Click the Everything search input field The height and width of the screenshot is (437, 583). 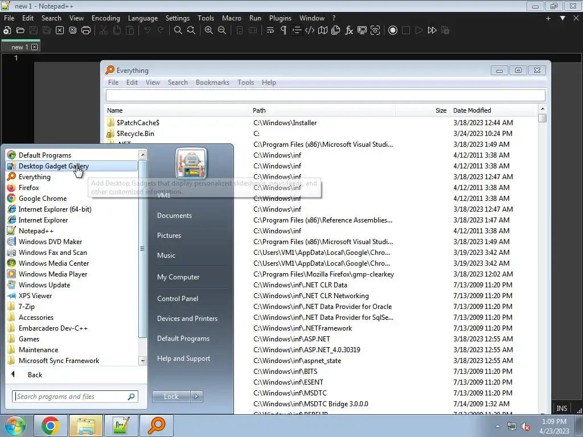click(325, 95)
